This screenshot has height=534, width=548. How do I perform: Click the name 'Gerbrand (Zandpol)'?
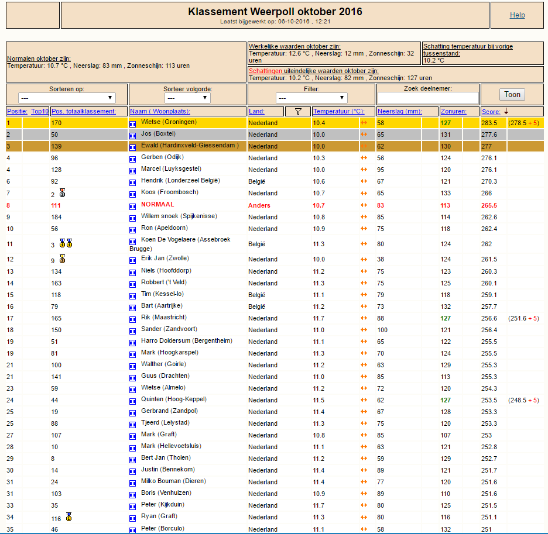coord(170,411)
